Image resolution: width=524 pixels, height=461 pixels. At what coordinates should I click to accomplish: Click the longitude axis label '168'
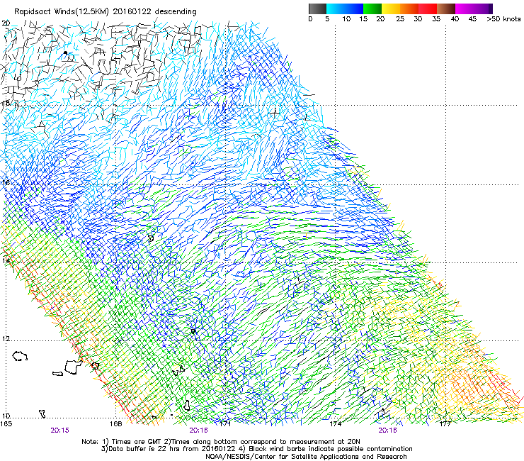(115, 424)
